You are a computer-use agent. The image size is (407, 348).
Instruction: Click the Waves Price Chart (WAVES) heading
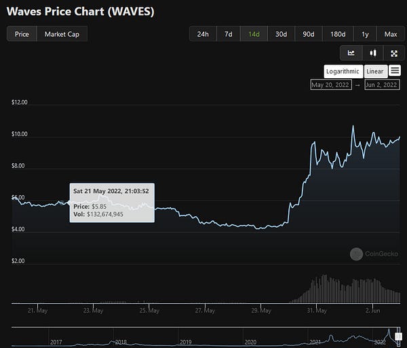pyautogui.click(x=81, y=12)
